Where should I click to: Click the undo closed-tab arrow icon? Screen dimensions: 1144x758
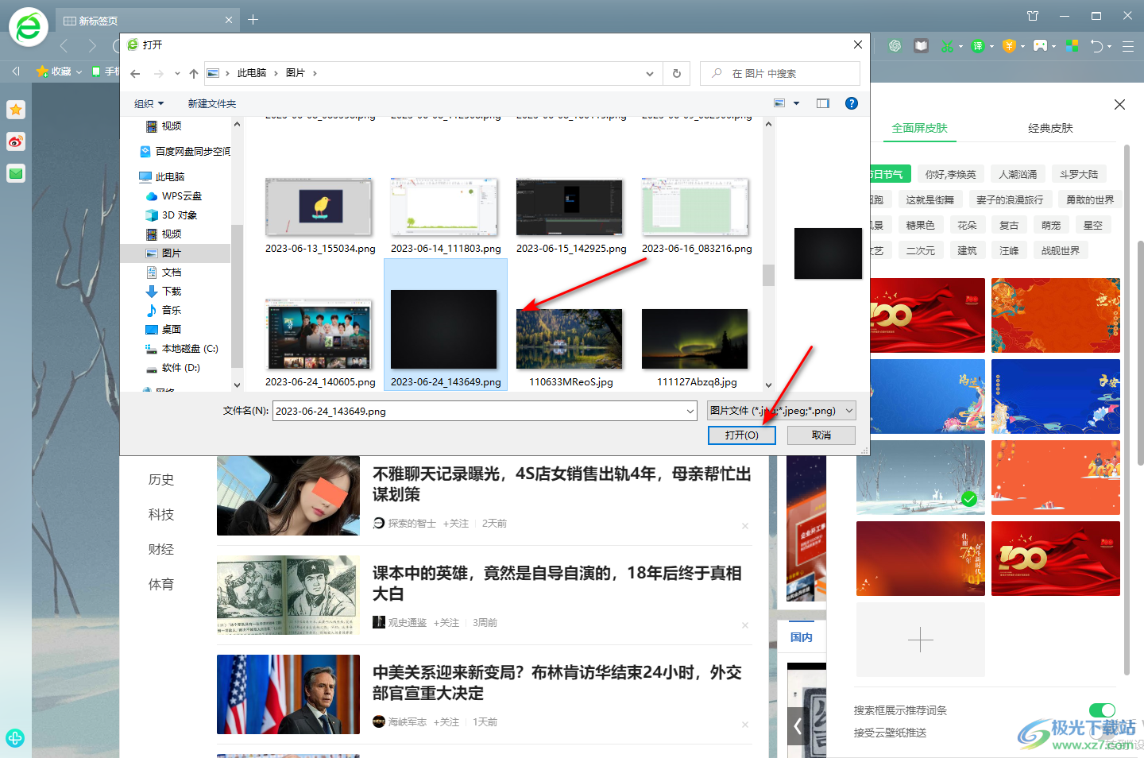(1097, 46)
